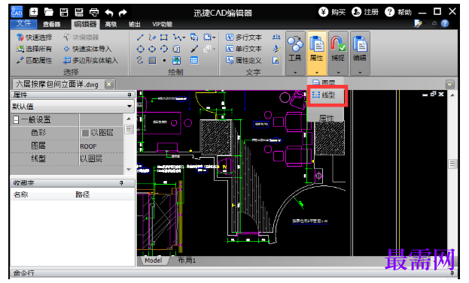Click the 注册 register button
The image size is (469, 283).
(x=364, y=12)
